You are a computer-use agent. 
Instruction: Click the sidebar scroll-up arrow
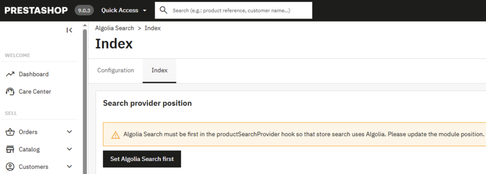[84, 26]
